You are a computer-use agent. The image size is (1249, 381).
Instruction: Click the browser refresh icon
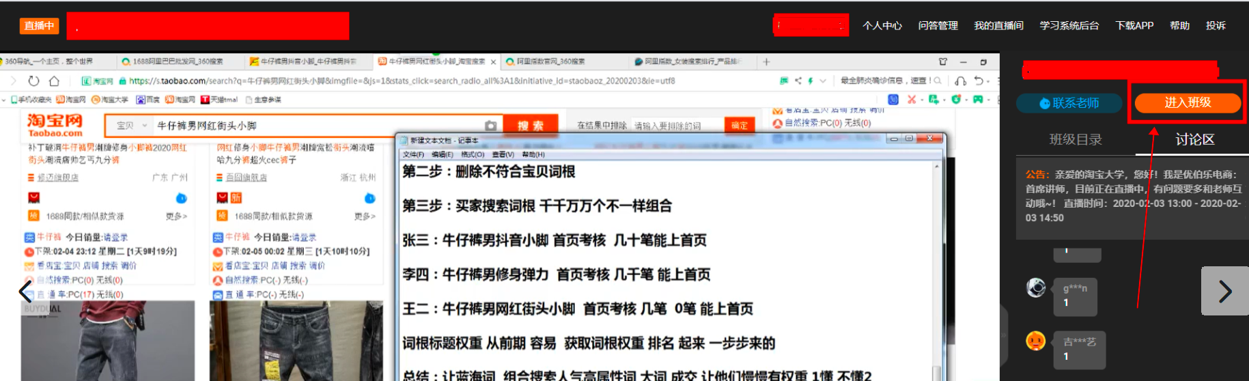tap(33, 81)
